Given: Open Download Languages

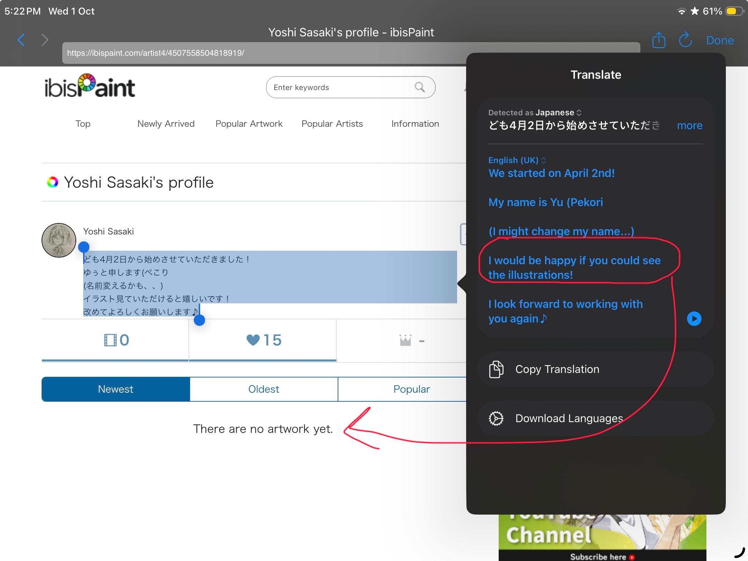Looking at the screenshot, I should 595,418.
